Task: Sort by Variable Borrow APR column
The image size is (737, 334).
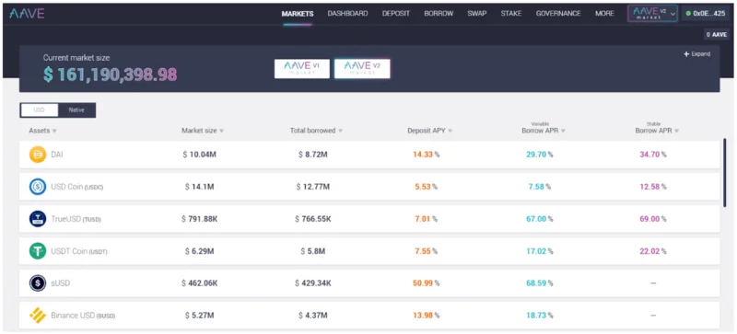Action: (x=544, y=128)
